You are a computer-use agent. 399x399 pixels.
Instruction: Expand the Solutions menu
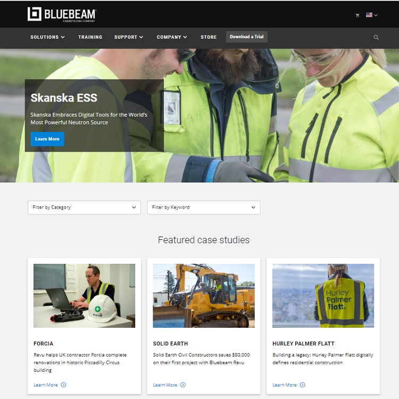tap(47, 37)
